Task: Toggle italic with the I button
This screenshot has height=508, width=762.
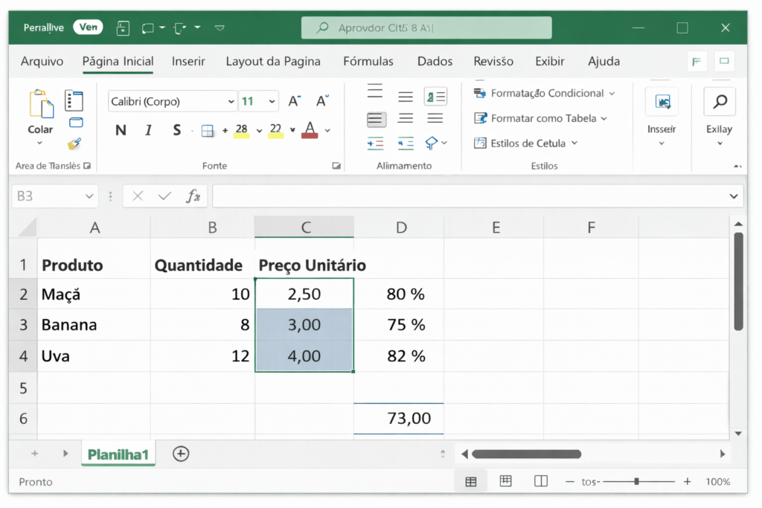Action: point(148,130)
